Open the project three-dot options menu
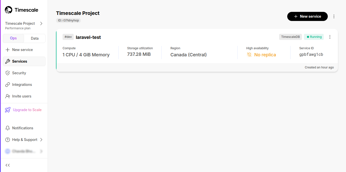Screen dimensions: 346x172 (334, 16)
